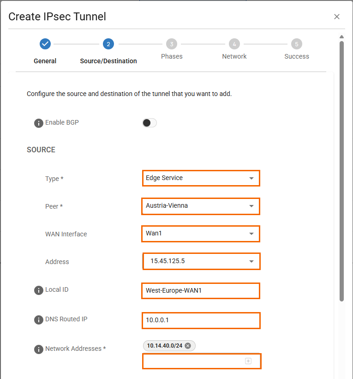This screenshot has height=379, width=353.
Task: Click the info icon beside Enable BGP
Action: point(39,123)
